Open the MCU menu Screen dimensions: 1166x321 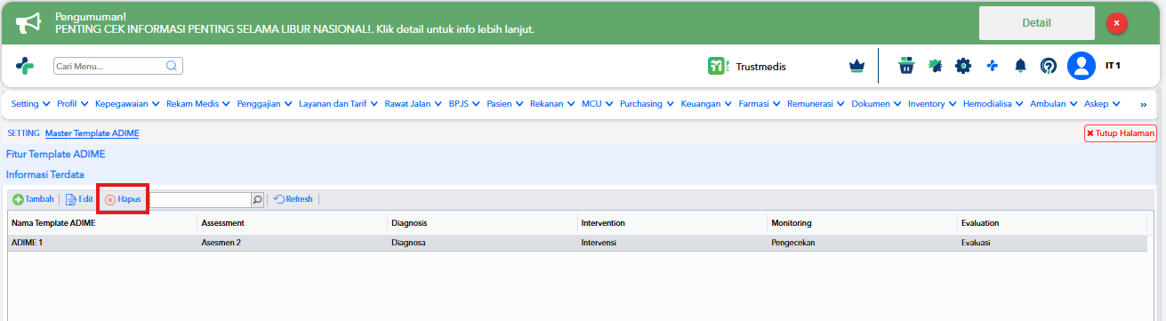pos(598,104)
